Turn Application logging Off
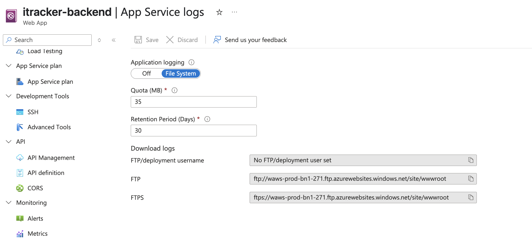The image size is (532, 241). (x=146, y=73)
